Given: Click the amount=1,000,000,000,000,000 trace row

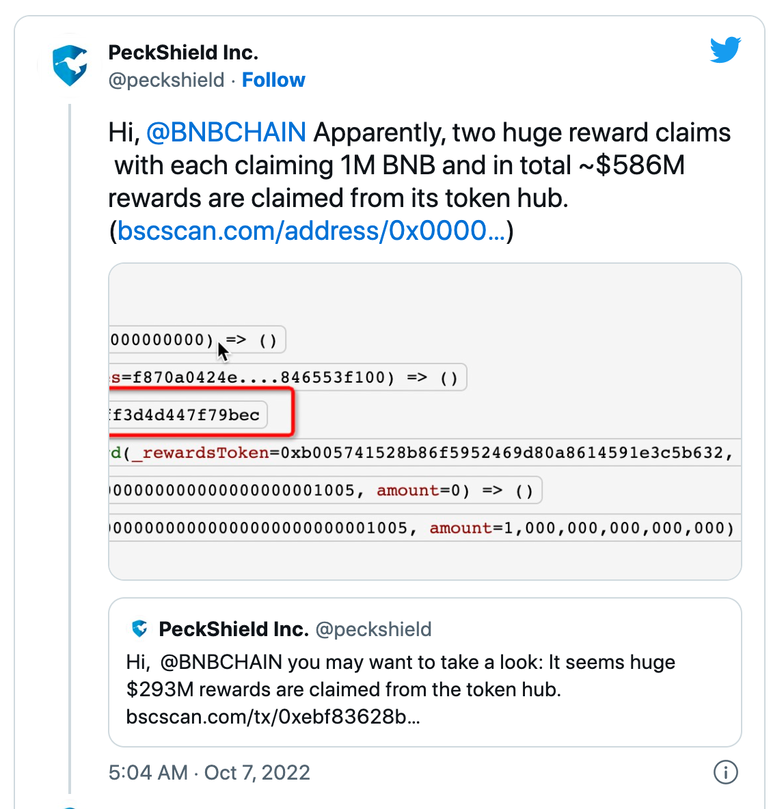Looking at the screenshot, I should [x=424, y=527].
